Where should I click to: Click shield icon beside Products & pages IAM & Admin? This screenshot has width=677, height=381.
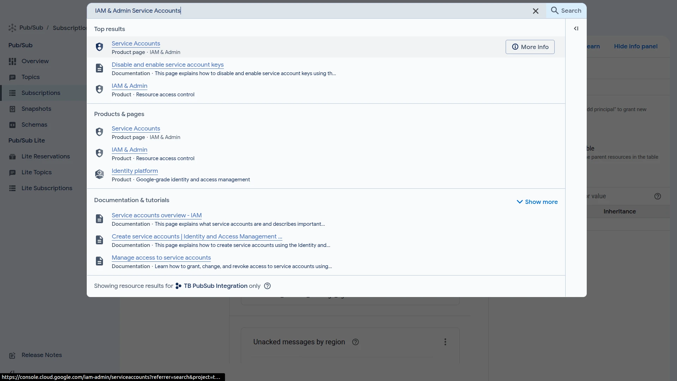(x=99, y=153)
